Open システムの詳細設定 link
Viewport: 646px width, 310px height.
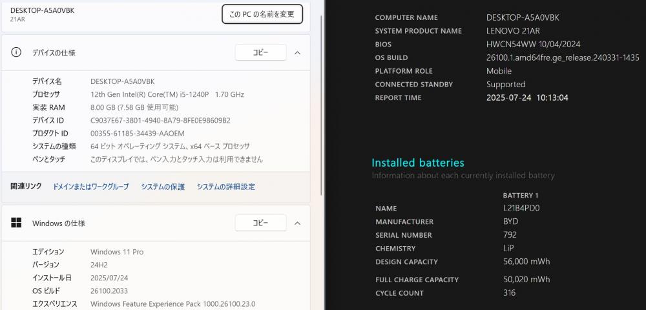[225, 187]
